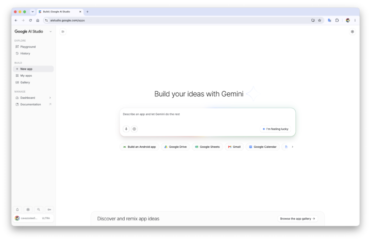This screenshot has width=371, height=241.
Task: Click the cavazoslee5 account avatar in sidebar
Action: pyautogui.click(x=17, y=218)
